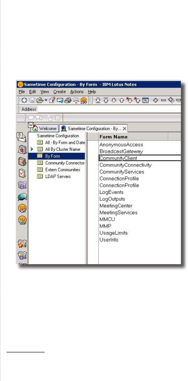Select the MeetingServices row

tap(140, 213)
